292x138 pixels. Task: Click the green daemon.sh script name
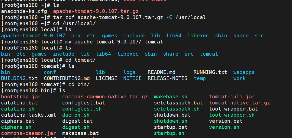pyautogui.click(x=76, y=115)
